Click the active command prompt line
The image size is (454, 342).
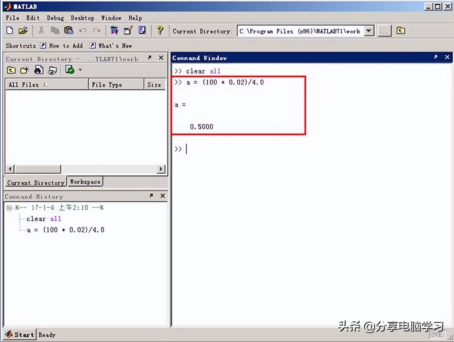[x=311, y=149]
